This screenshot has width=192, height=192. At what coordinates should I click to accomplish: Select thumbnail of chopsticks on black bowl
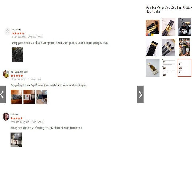(x=185, y=27)
